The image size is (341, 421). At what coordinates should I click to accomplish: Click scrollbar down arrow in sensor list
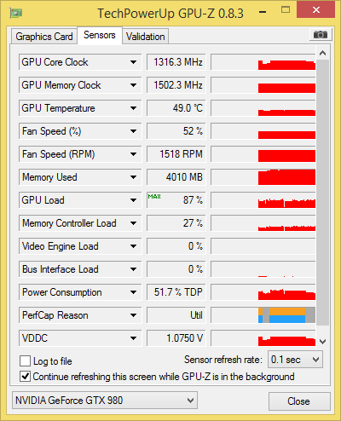click(322, 341)
